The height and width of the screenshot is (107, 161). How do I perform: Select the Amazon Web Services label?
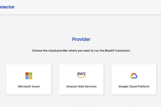81,86
